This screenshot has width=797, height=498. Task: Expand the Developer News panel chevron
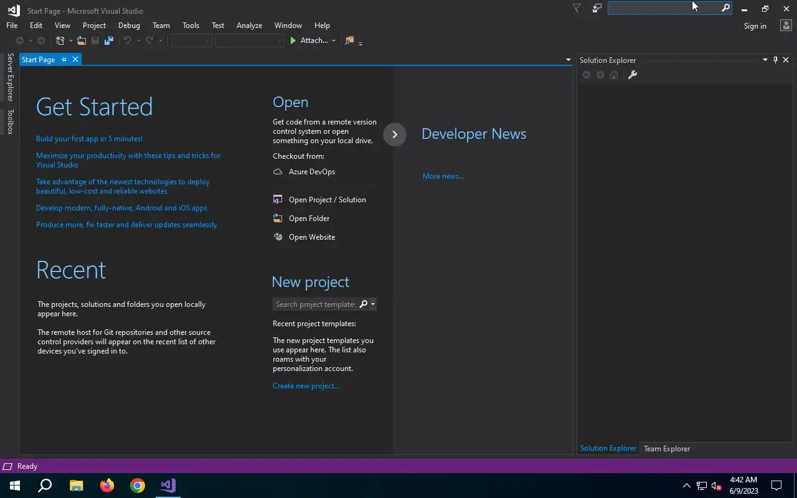pos(394,134)
